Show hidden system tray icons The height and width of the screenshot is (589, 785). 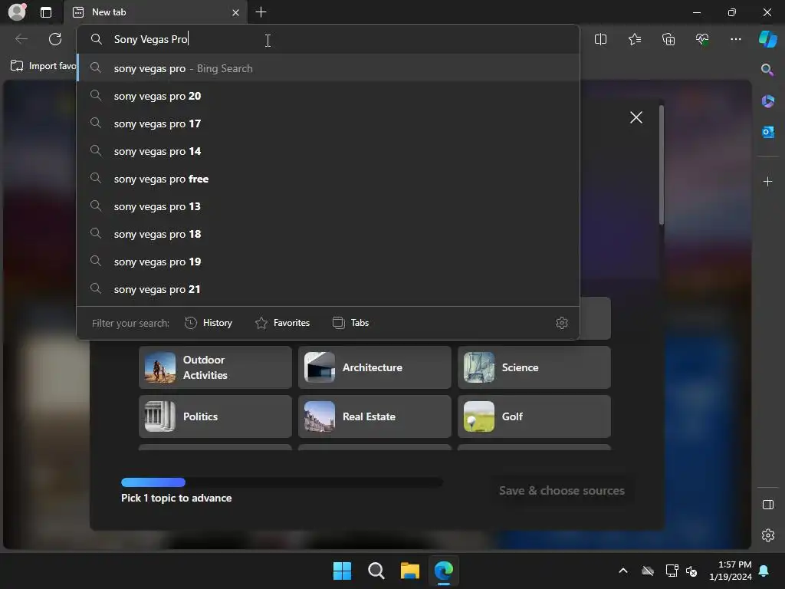click(623, 571)
